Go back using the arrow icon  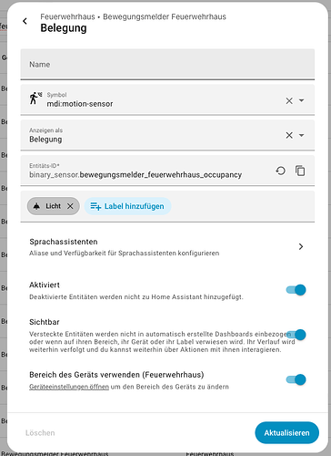pyautogui.click(x=25, y=21)
